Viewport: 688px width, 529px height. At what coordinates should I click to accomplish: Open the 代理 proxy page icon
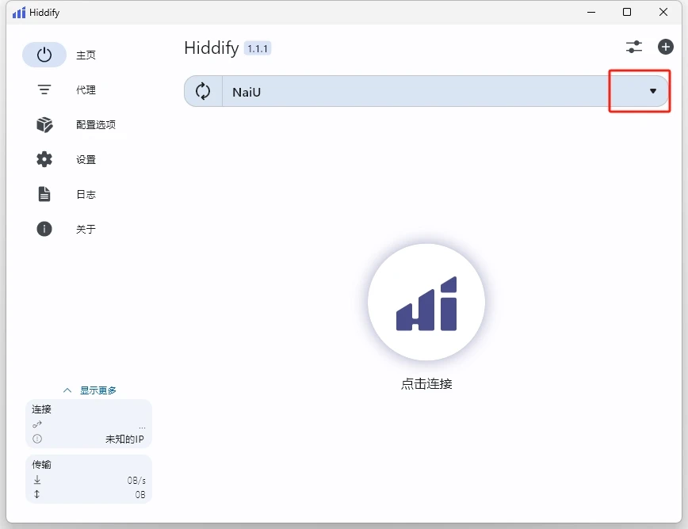coord(44,89)
